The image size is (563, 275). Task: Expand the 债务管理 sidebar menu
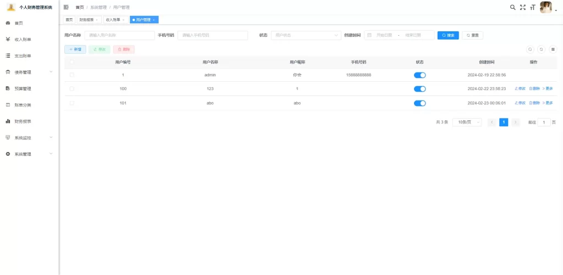[29, 72]
